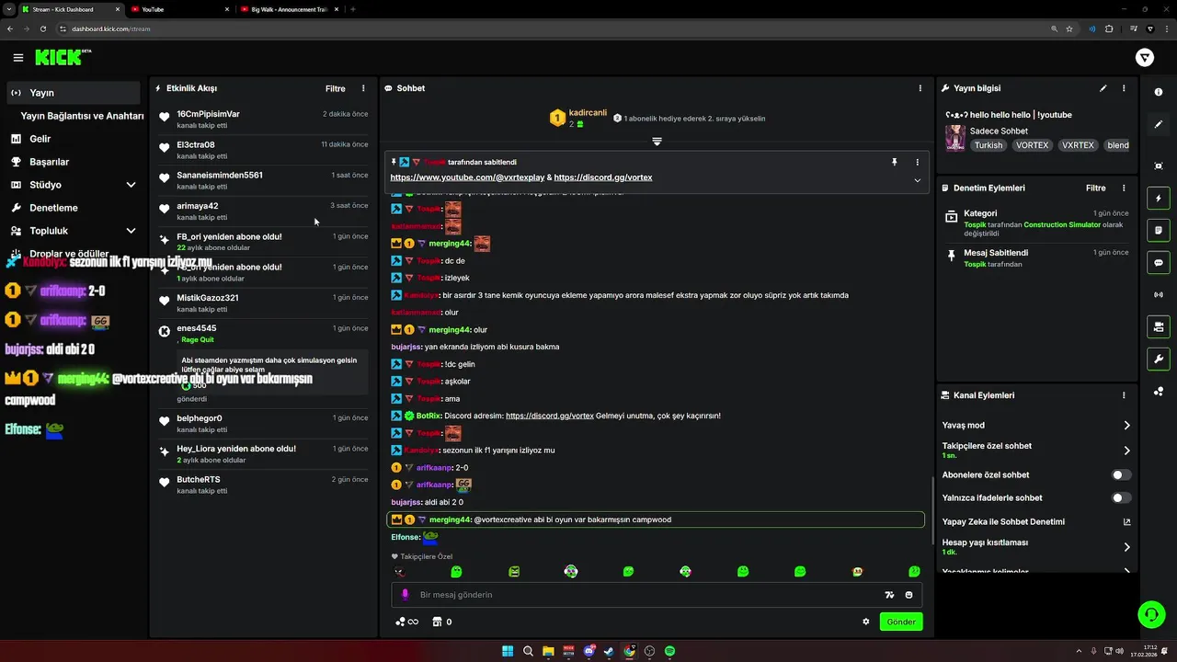Reload the page with the browser refresh button
1177x662 pixels.
point(42,29)
